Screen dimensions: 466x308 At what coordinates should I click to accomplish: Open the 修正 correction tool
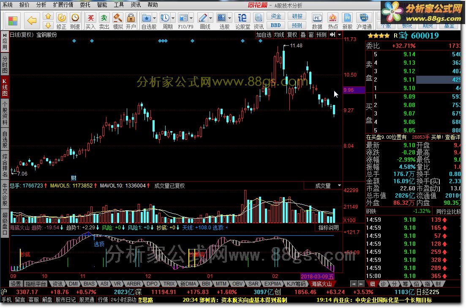(x=62, y=21)
